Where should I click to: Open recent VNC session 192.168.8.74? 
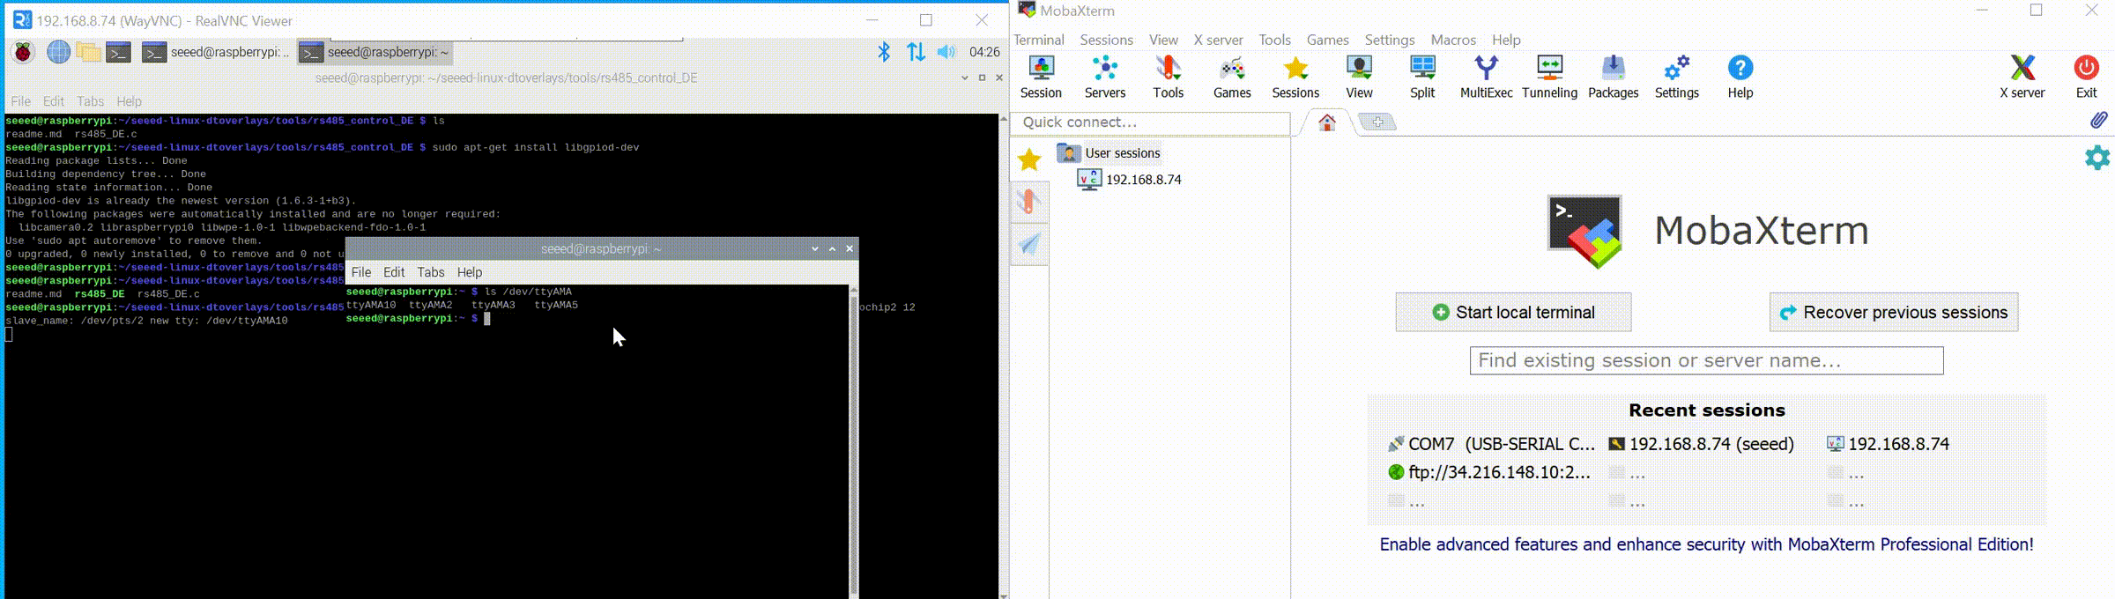(x=1888, y=444)
